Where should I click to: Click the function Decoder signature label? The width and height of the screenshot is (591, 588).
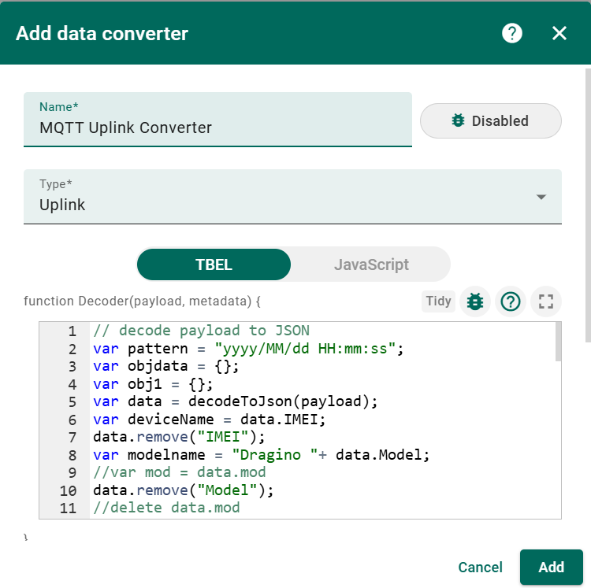click(x=142, y=301)
